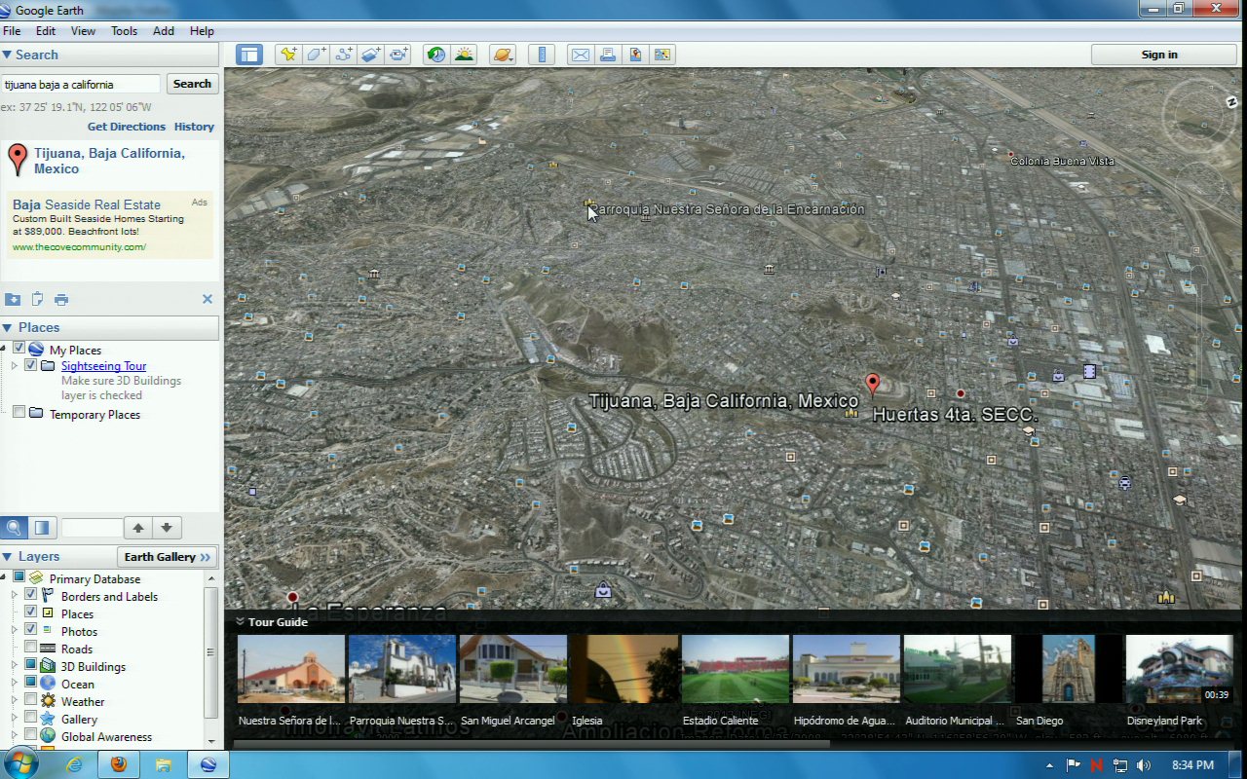
Task: Click the Layers panel vertical scrollbar
Action: click(210, 652)
